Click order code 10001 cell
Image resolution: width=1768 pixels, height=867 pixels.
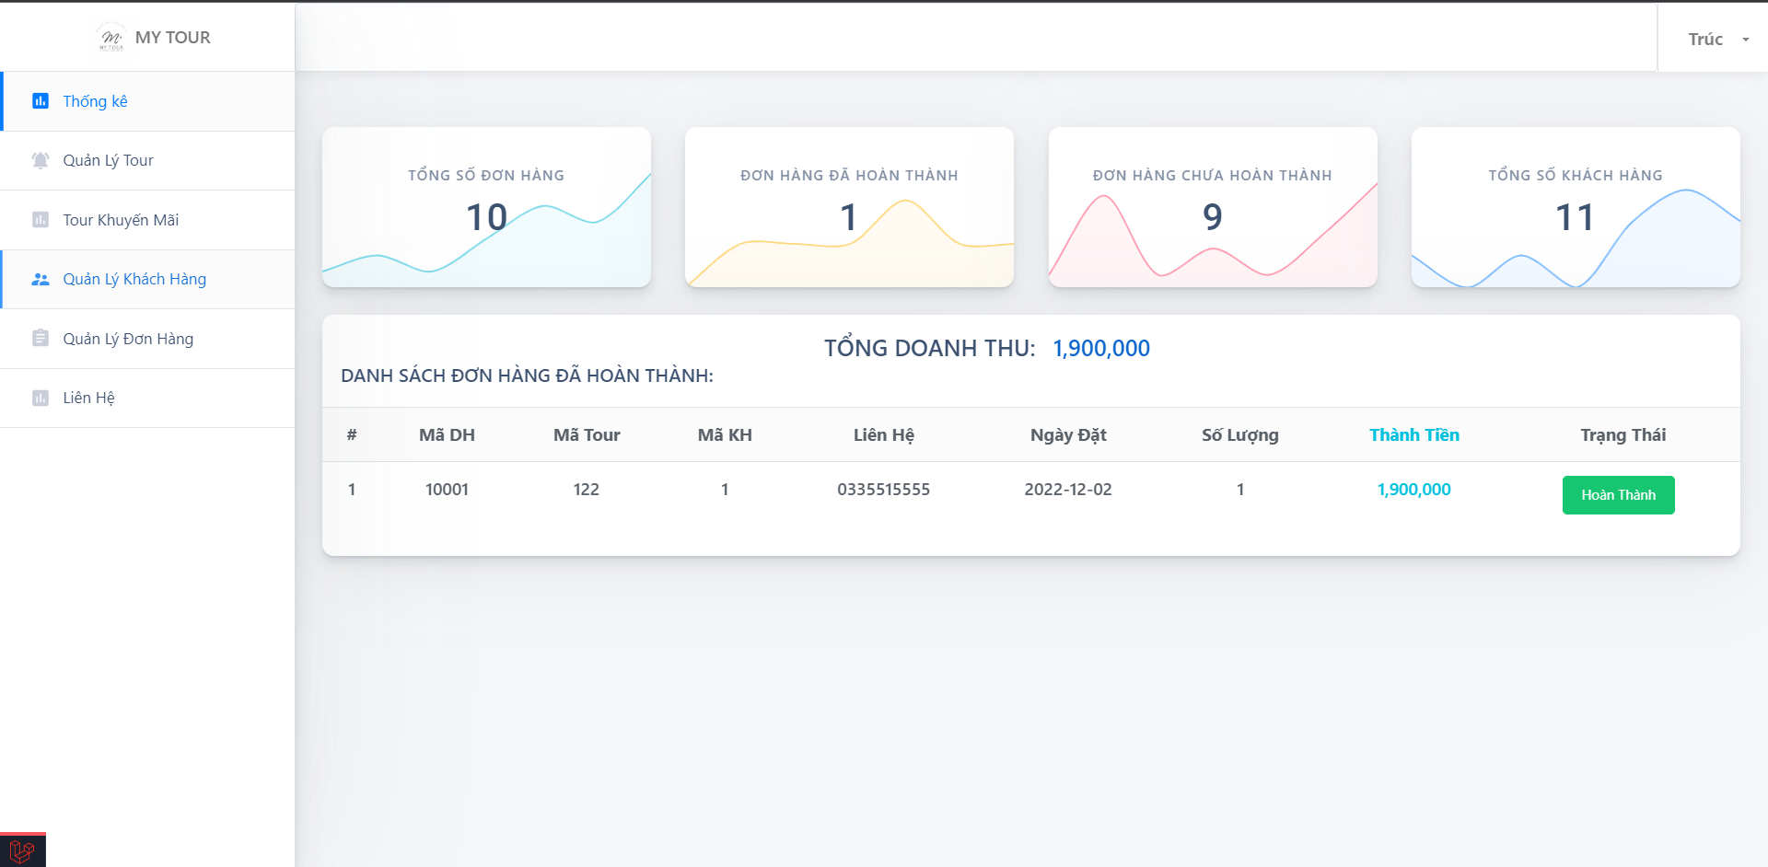[x=447, y=490]
